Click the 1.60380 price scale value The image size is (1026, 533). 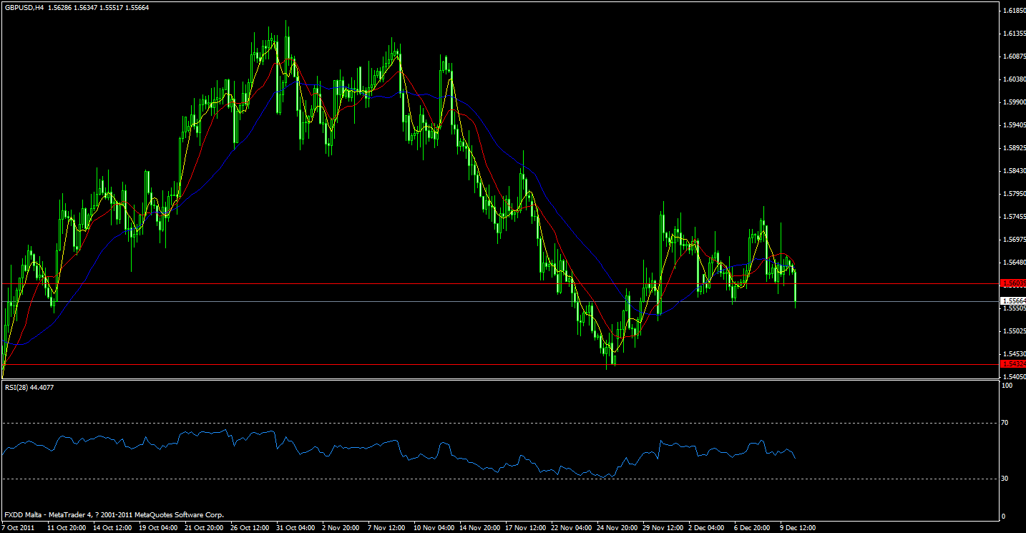coord(1014,79)
